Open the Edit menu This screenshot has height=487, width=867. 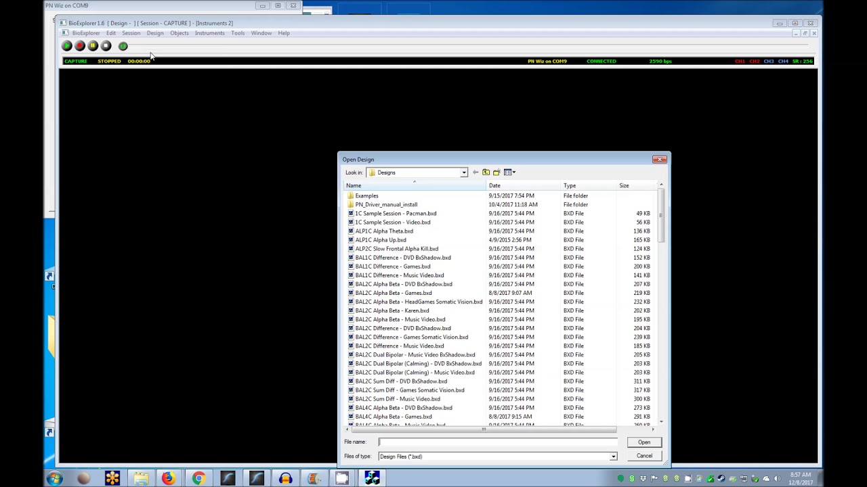pyautogui.click(x=110, y=33)
